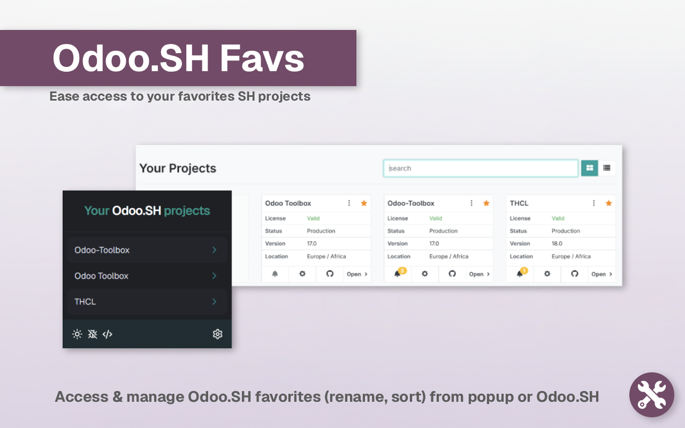Image resolution: width=685 pixels, height=428 pixels.
Task: Open the extension settings gear in the popup
Action: [217, 334]
